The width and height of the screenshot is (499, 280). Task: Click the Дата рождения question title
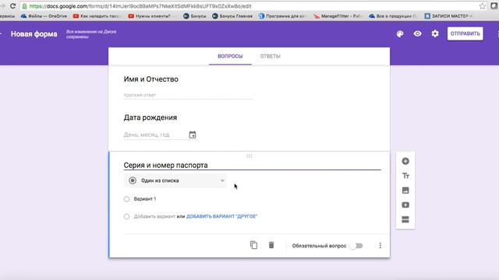(150, 117)
